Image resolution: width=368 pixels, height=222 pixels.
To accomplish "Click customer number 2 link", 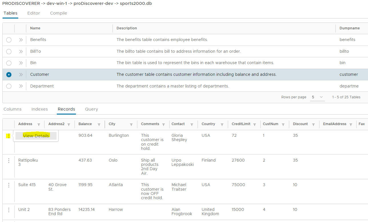I will click(x=263, y=160).
